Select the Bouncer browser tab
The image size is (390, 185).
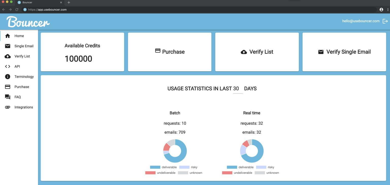(40, 3)
